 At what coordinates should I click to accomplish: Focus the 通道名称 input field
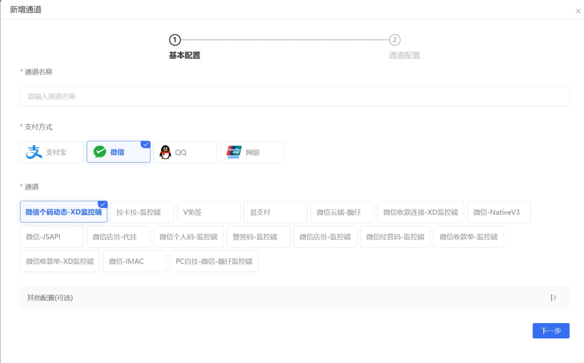click(294, 96)
